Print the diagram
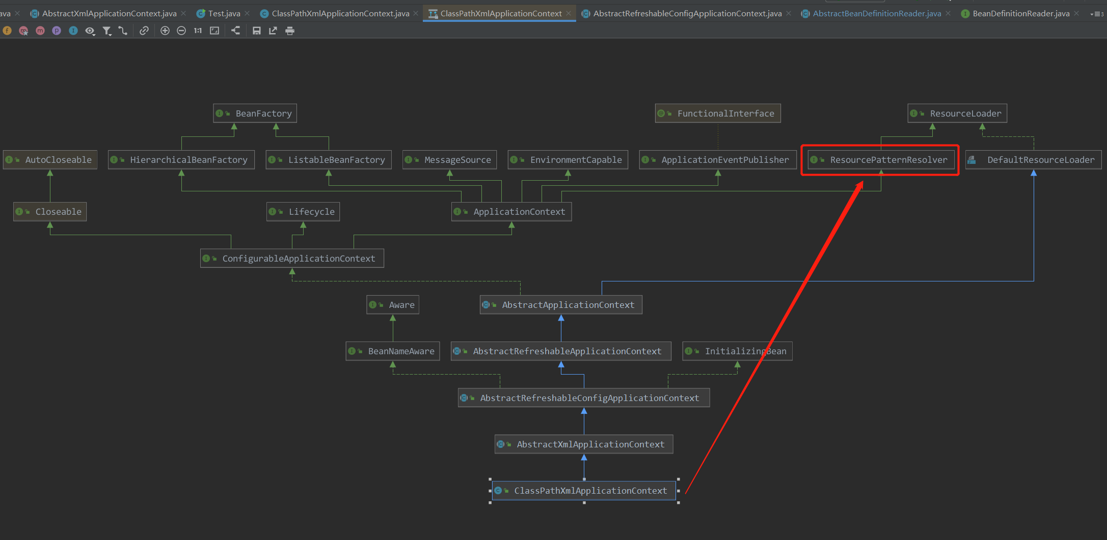The height and width of the screenshot is (540, 1107). (x=290, y=31)
